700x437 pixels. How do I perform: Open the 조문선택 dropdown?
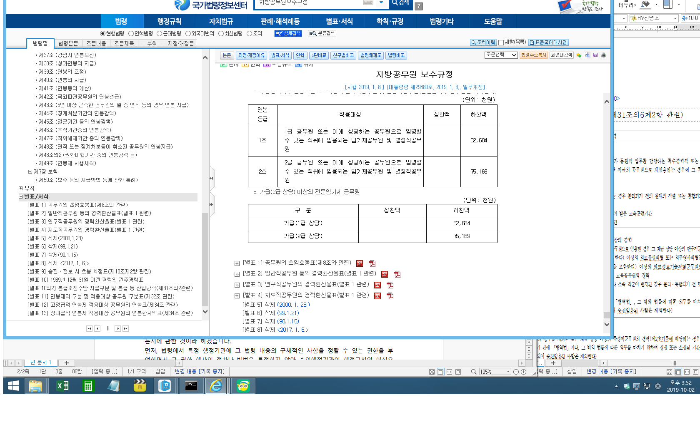click(501, 55)
